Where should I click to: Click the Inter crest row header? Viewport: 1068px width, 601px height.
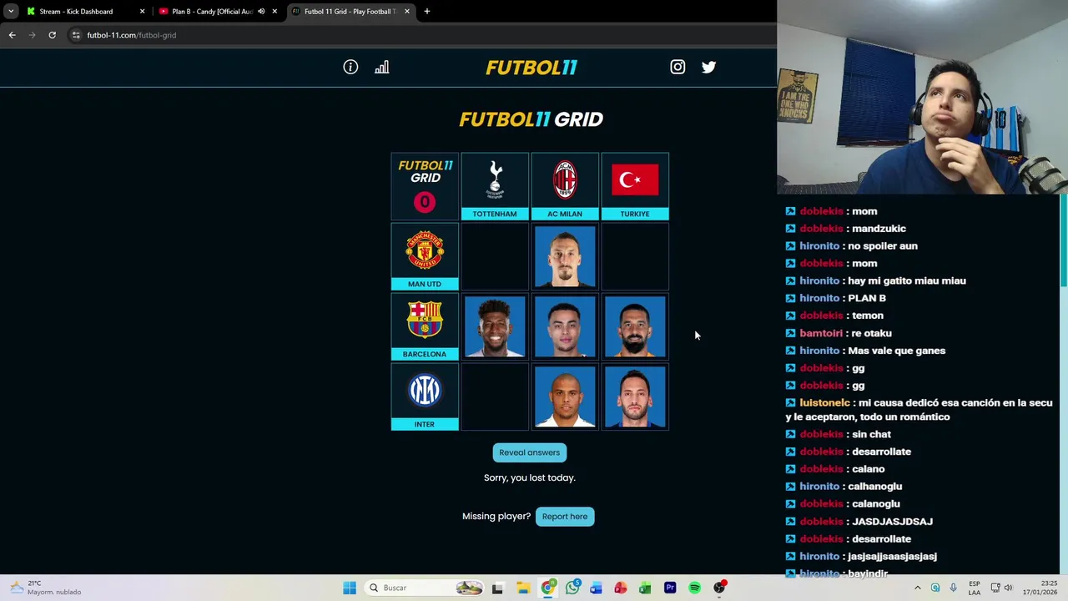tap(425, 396)
